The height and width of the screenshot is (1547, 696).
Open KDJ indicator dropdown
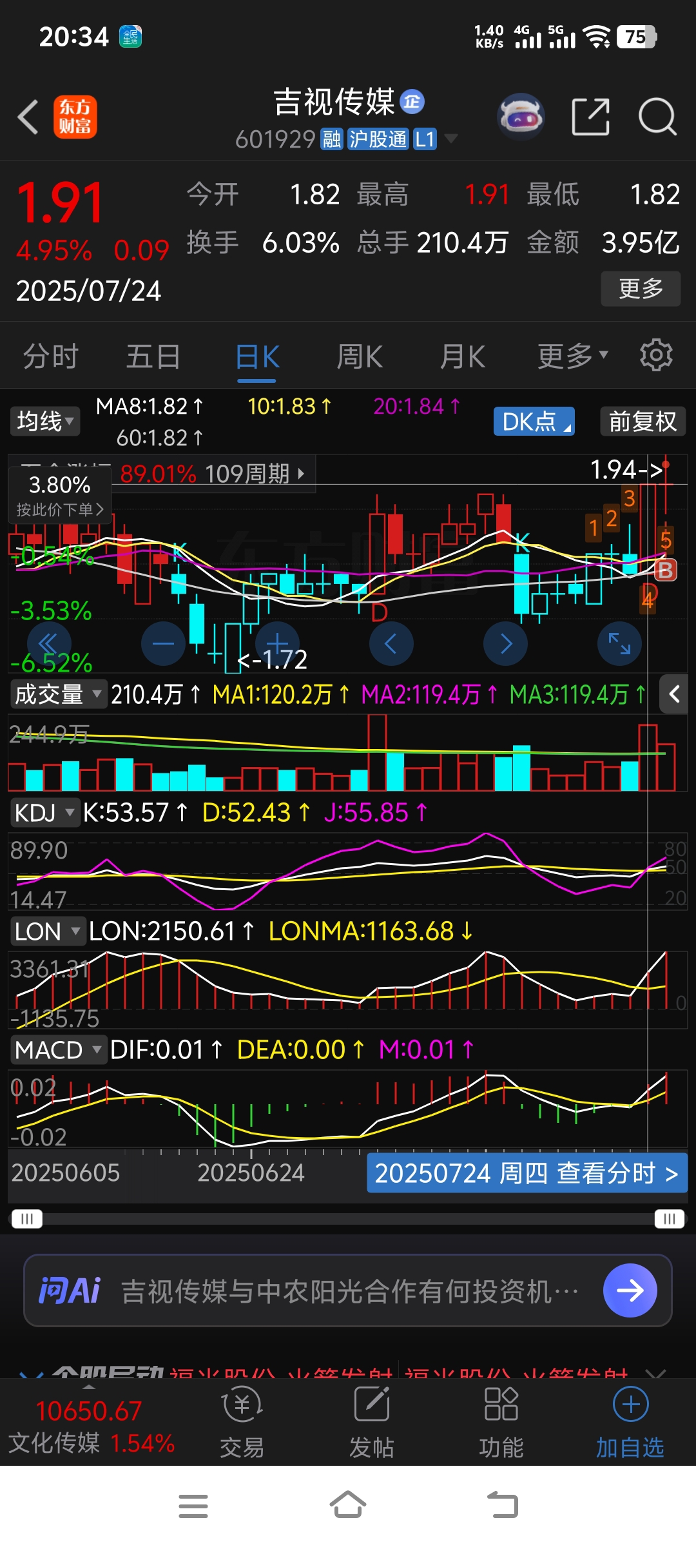(x=44, y=813)
